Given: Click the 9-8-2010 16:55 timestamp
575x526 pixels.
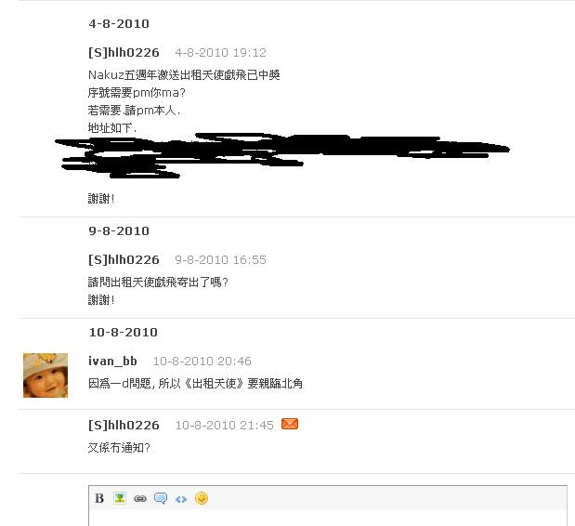Looking at the screenshot, I should pyautogui.click(x=221, y=260).
